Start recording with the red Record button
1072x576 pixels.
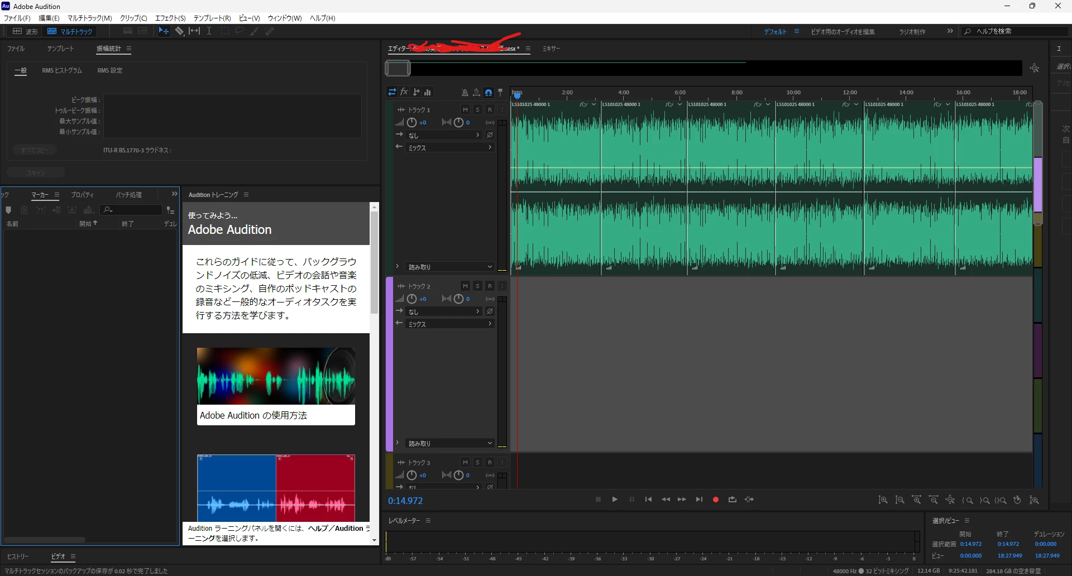(x=716, y=500)
